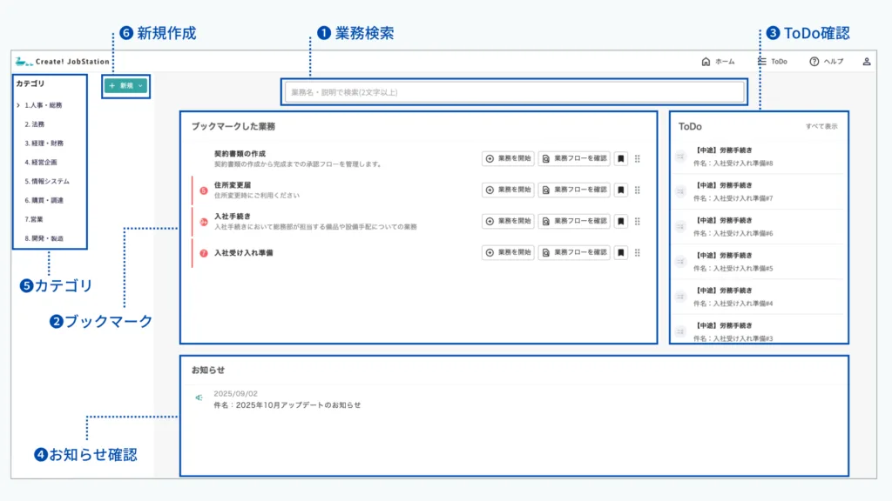This screenshot has width=892, height=501.
Task: Click the user account icon in header
Action: pyautogui.click(x=866, y=62)
